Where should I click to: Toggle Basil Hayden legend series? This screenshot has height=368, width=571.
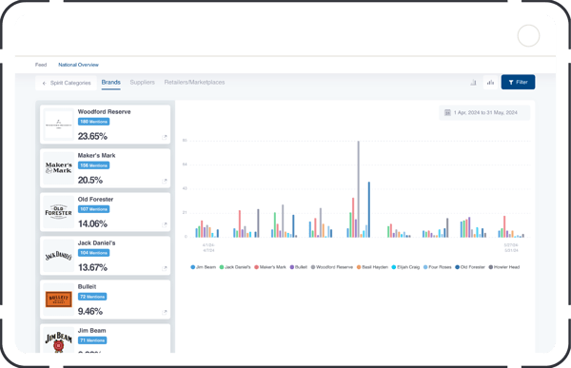click(372, 267)
